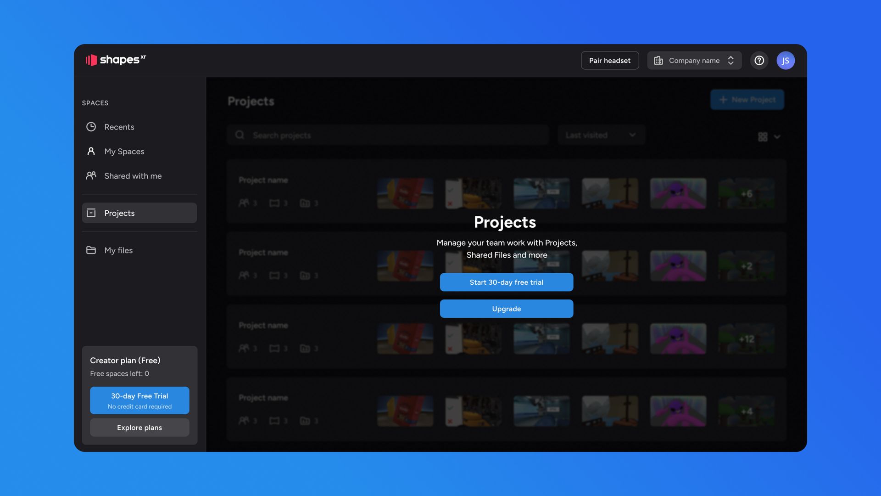Click the 'Free spaces left: 0' text

(x=119, y=373)
